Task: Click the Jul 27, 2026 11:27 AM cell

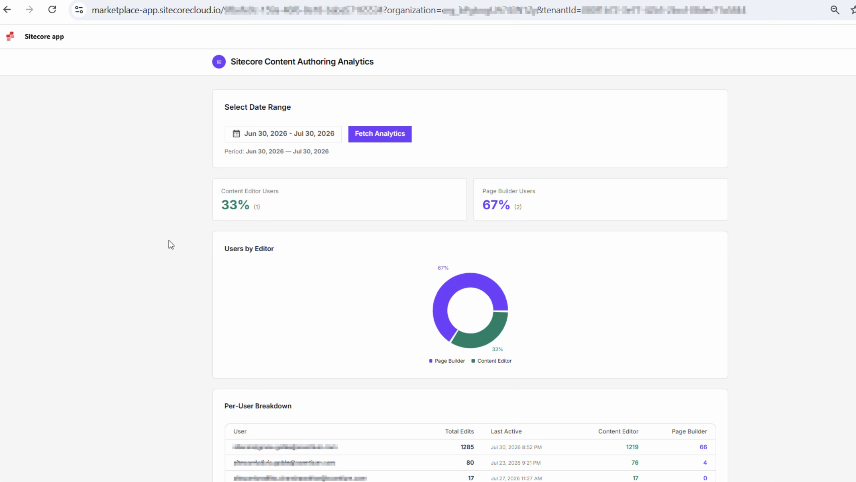Action: click(x=516, y=478)
